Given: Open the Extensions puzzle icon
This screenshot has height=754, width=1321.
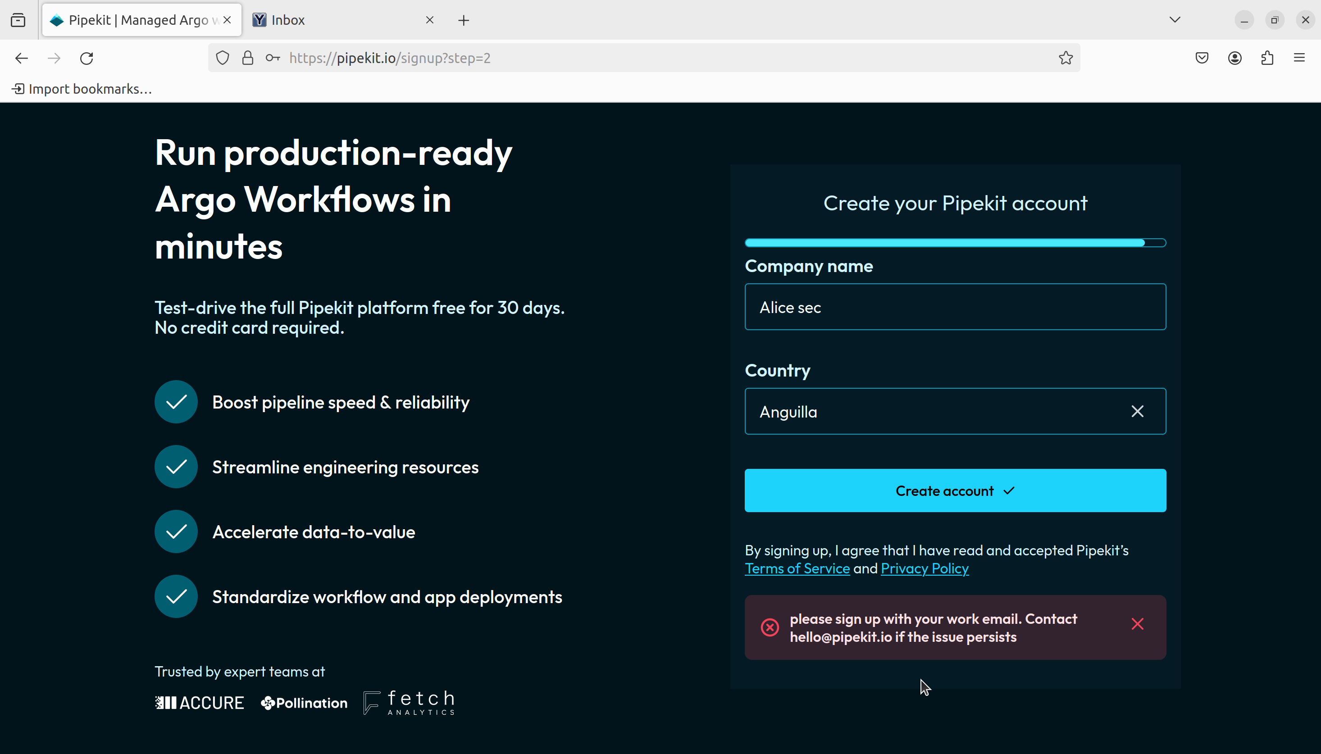Looking at the screenshot, I should click(x=1267, y=58).
